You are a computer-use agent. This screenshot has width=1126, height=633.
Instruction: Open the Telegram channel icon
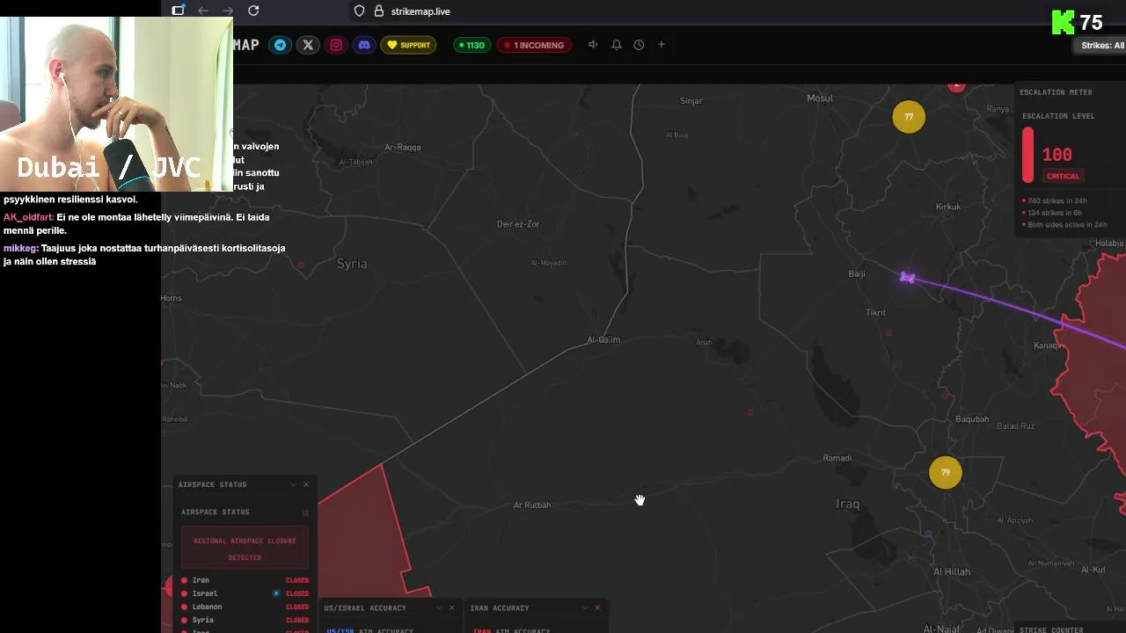280,45
